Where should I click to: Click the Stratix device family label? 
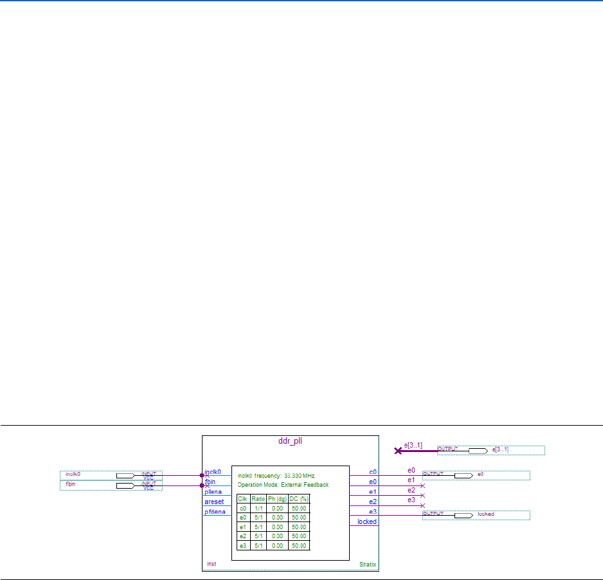click(x=368, y=564)
